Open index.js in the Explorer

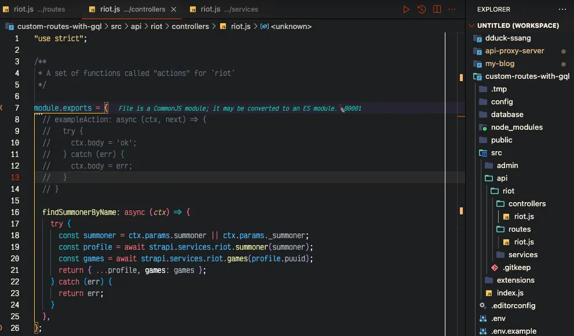pyautogui.click(x=510, y=293)
